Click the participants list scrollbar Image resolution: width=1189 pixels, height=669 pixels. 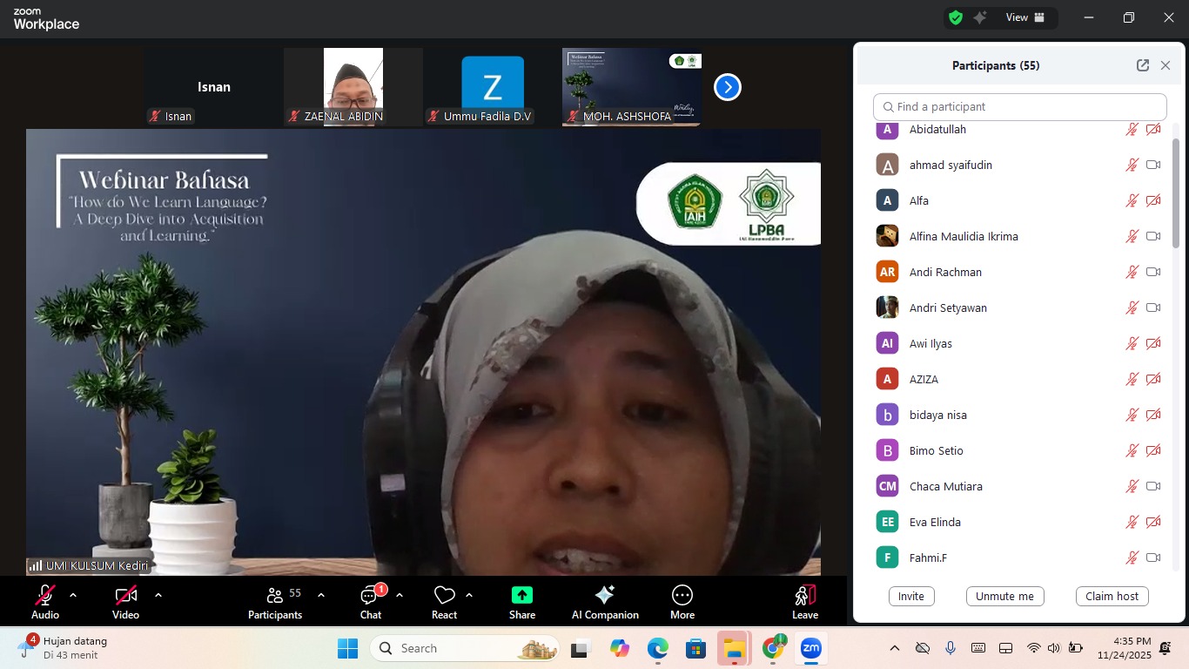1177,192
